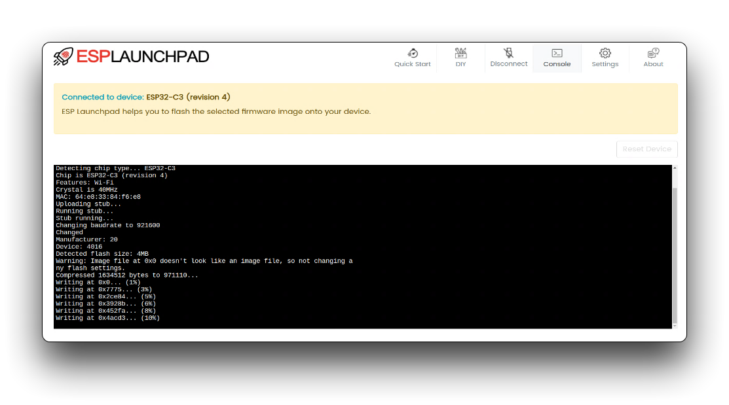Click the 'Writing at 0x0... (1%)' line
729x405 pixels.
(98, 283)
